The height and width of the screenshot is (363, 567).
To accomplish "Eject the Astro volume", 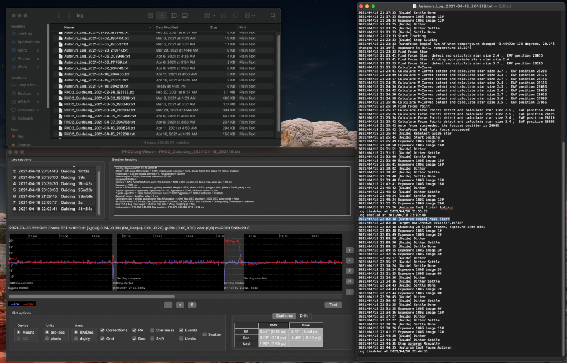I will 38,50.
